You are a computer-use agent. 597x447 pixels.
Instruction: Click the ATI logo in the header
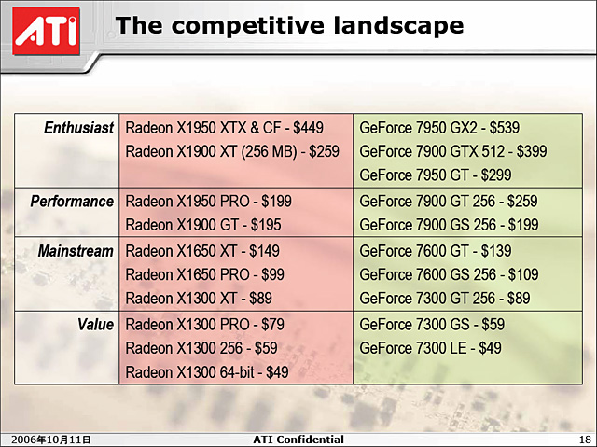click(x=46, y=28)
